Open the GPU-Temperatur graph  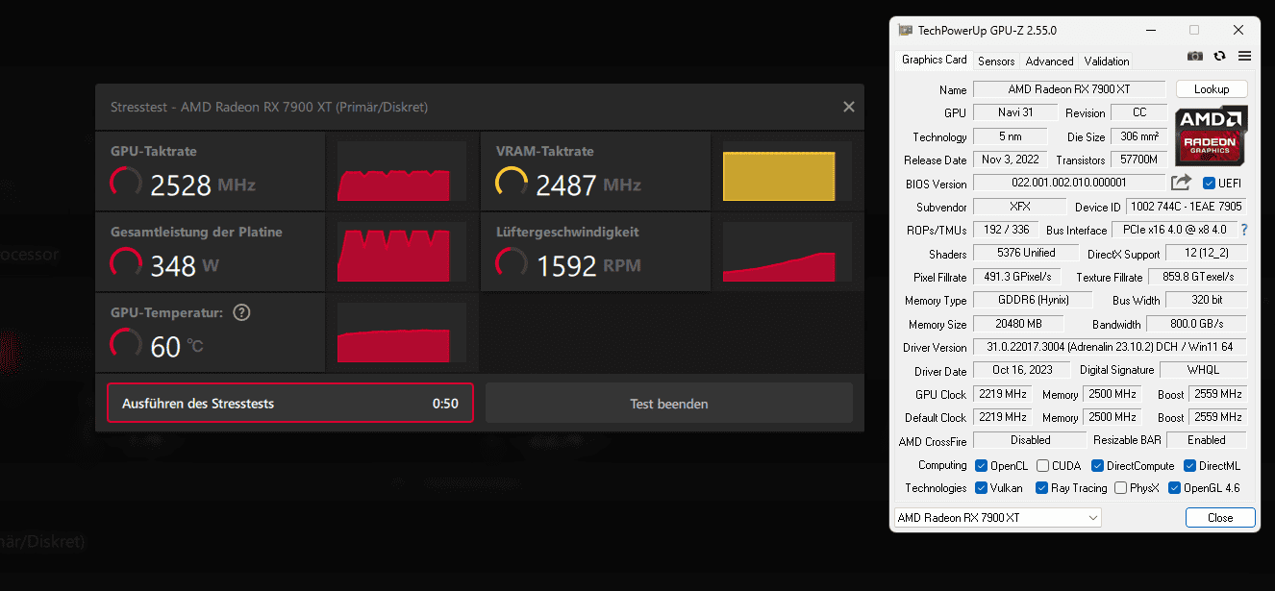coord(402,332)
